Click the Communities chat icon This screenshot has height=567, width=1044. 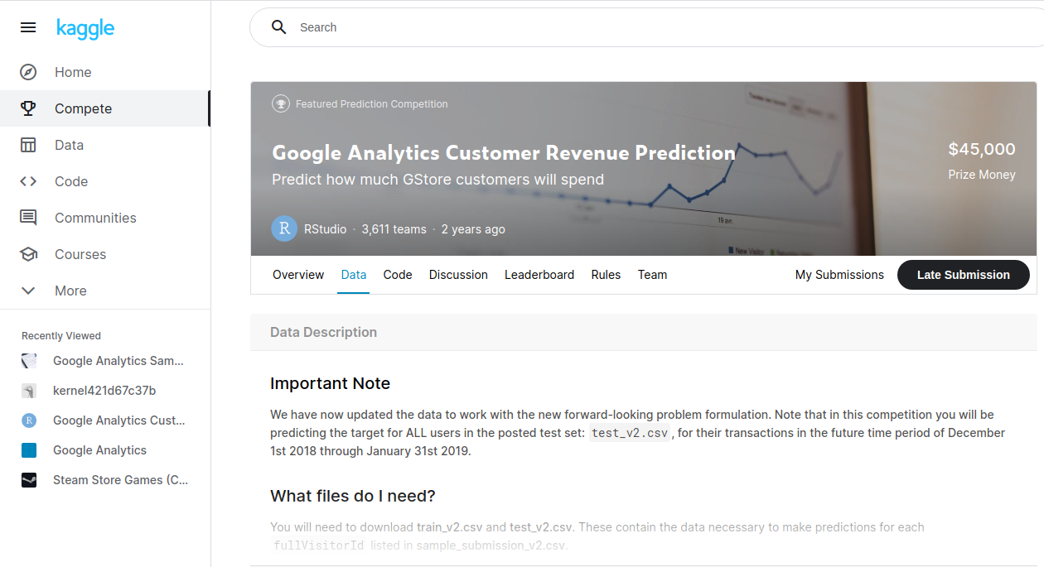[28, 218]
